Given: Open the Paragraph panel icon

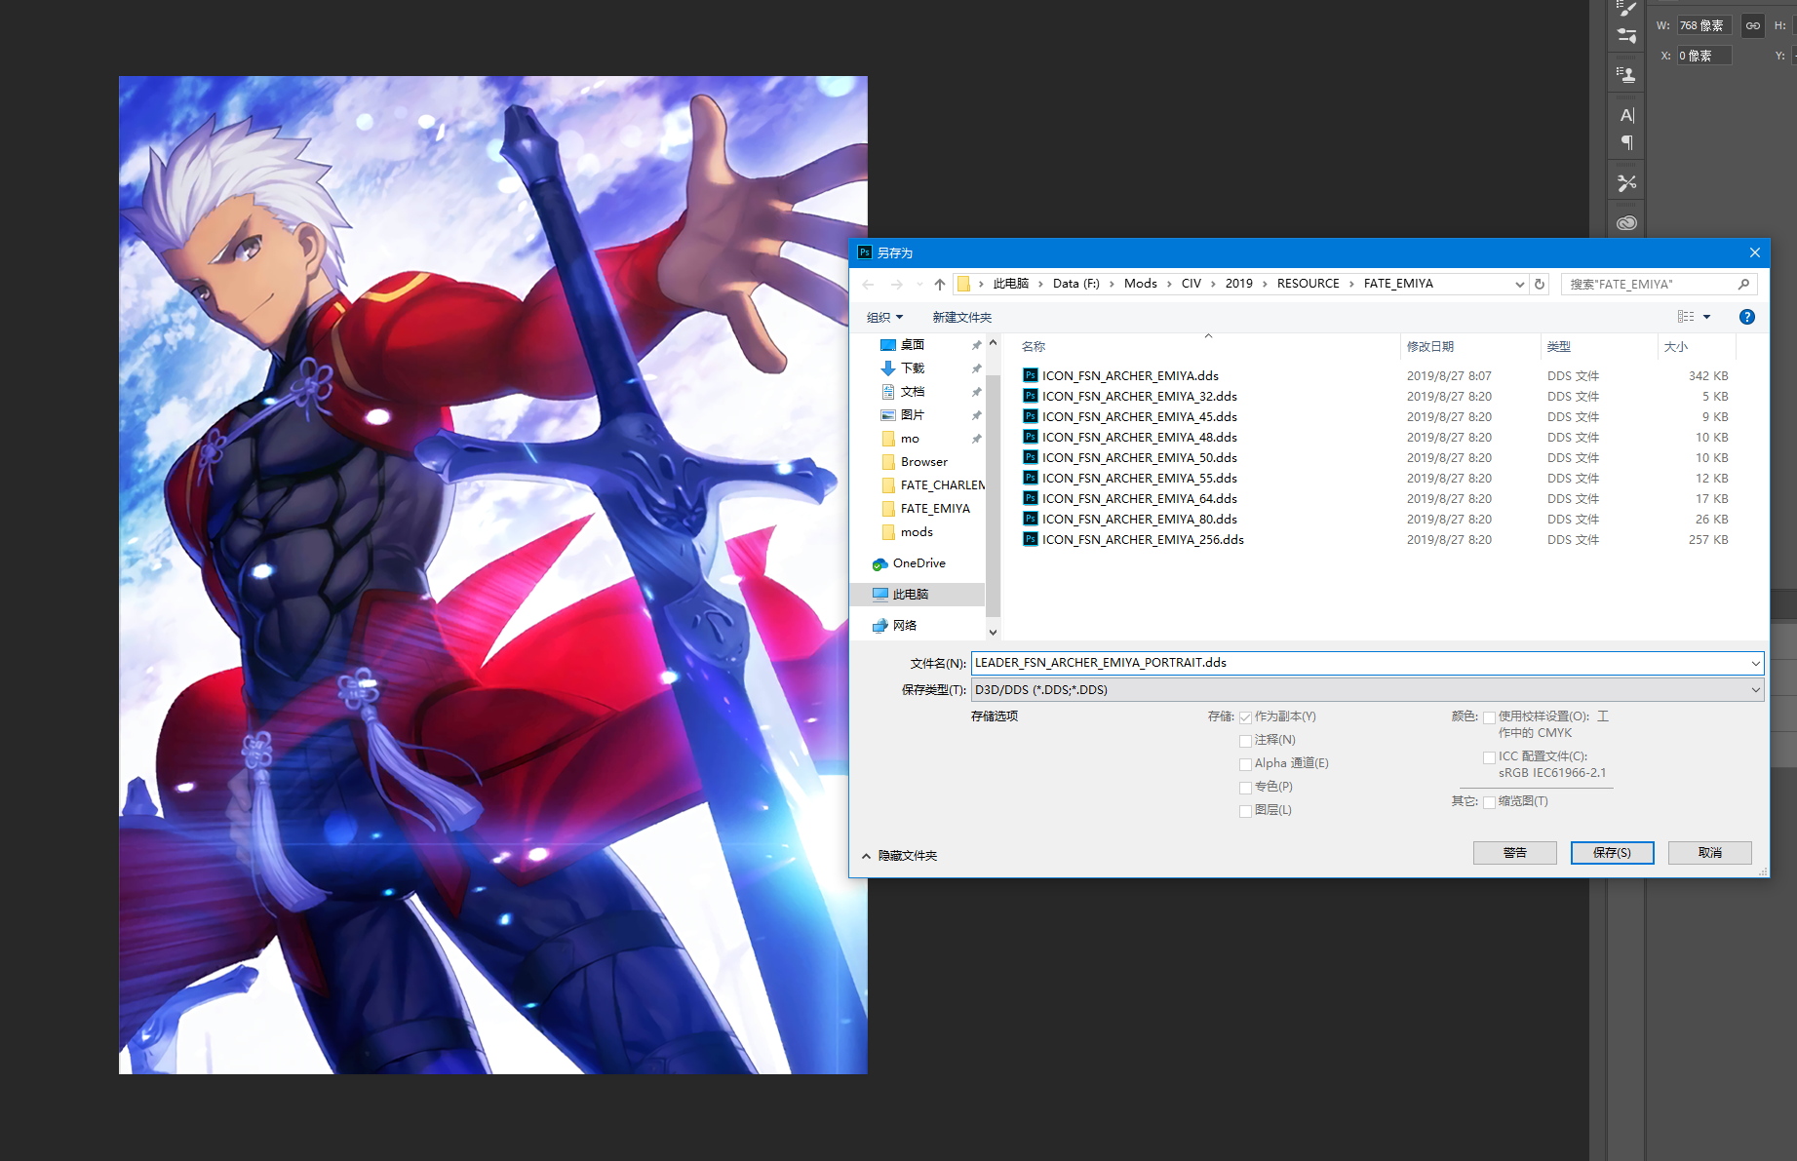Looking at the screenshot, I should (x=1626, y=142).
